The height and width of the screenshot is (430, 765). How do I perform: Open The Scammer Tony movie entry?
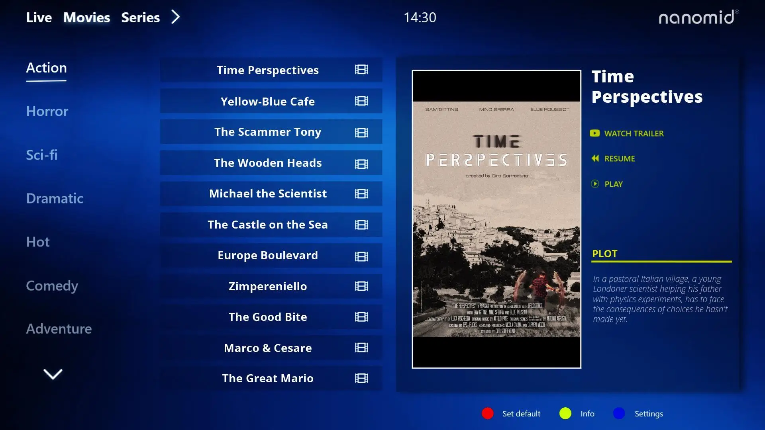click(x=271, y=132)
